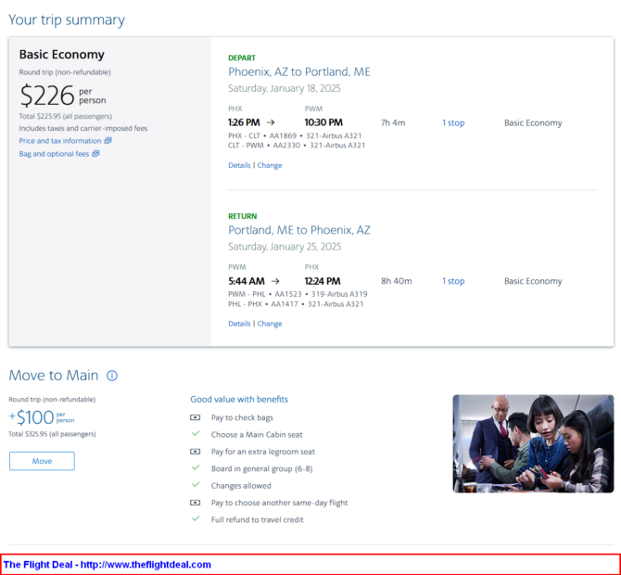Click the Portland, ME to Phoenix, AZ heading
Screen dimensions: 621x575
pos(299,230)
